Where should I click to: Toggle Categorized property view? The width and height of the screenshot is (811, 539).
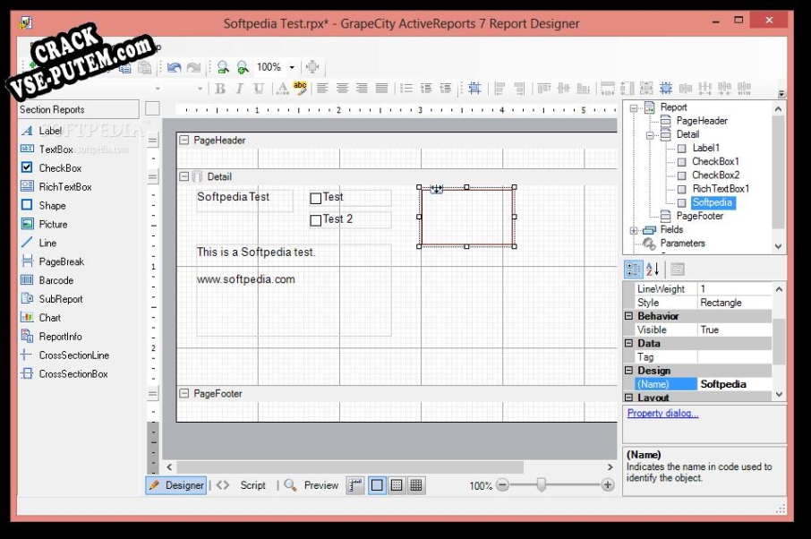point(634,269)
